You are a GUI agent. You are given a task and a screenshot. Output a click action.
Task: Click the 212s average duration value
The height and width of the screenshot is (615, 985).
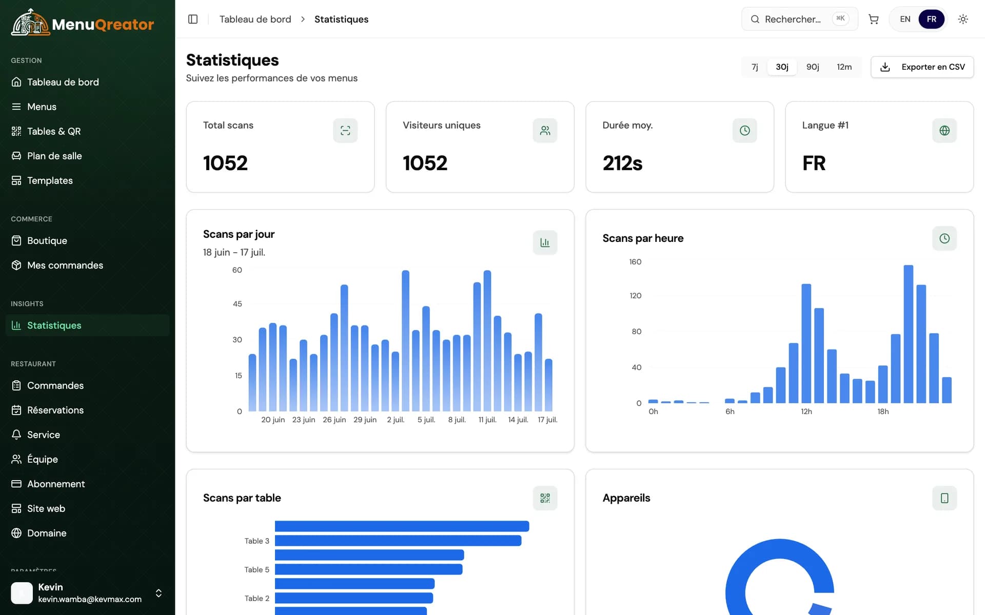point(622,163)
